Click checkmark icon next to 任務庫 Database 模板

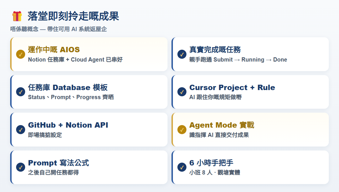21,92
